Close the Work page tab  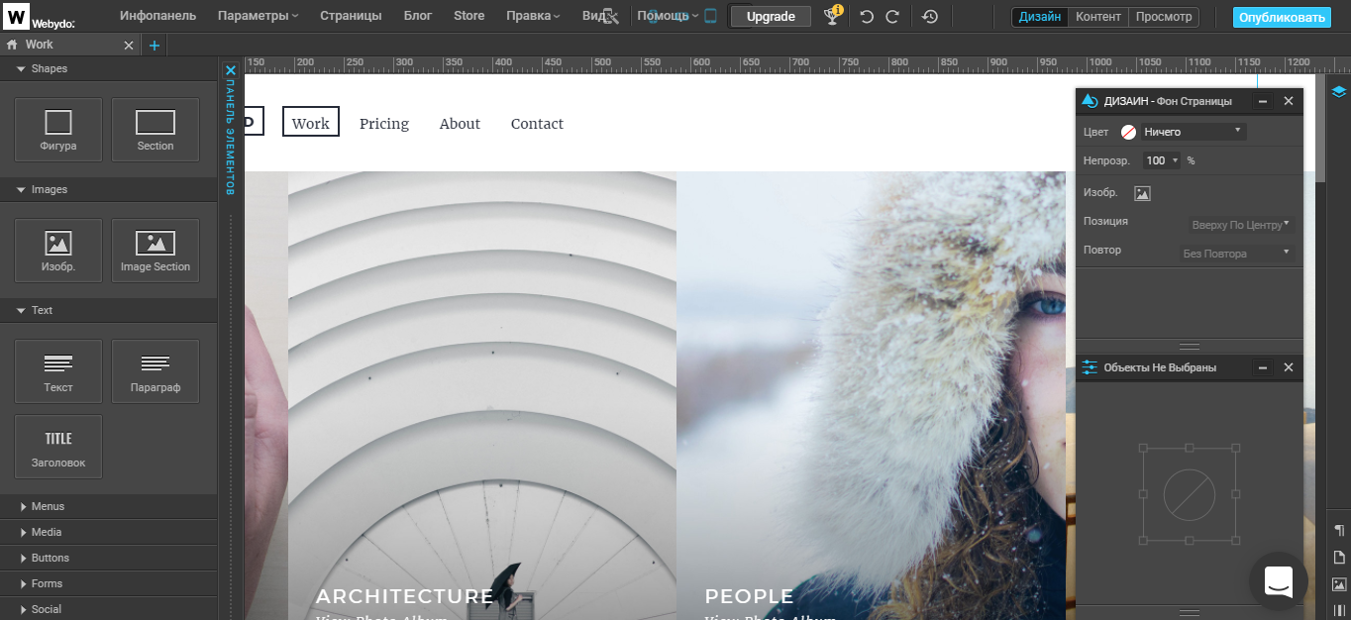coord(129,46)
